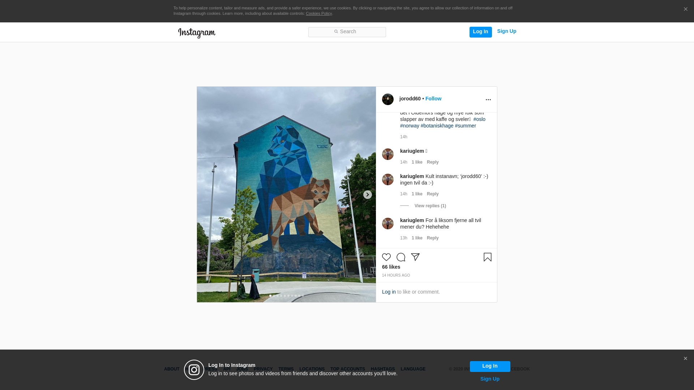Open the 66 likes list

click(391, 267)
